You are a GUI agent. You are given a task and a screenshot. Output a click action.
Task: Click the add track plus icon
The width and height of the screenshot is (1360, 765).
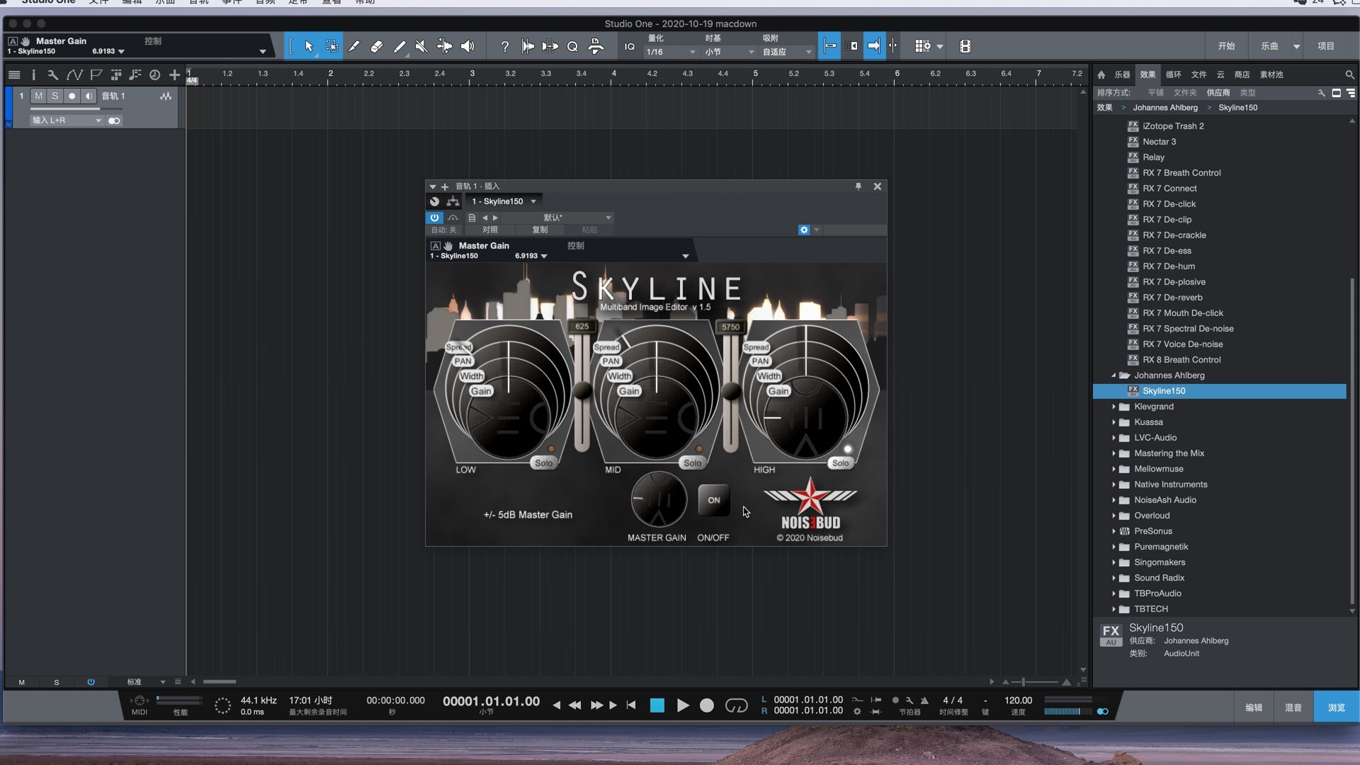pyautogui.click(x=174, y=74)
